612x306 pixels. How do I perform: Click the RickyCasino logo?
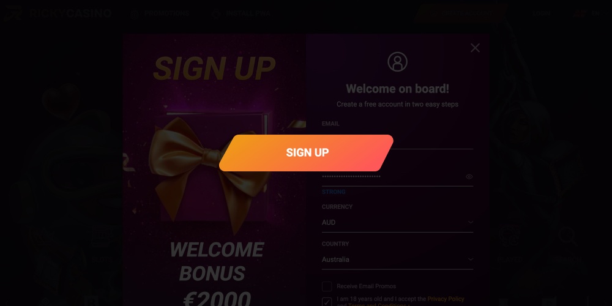[x=59, y=13]
